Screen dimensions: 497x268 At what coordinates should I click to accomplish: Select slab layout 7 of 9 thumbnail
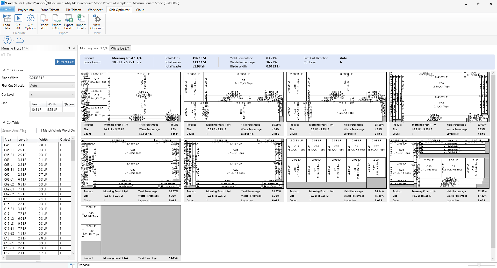pyautogui.click(x=336, y=163)
